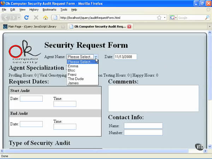The height and width of the screenshot is (159, 212).
Task: Click the Ok Computer Security logo
Action: tap(24, 53)
